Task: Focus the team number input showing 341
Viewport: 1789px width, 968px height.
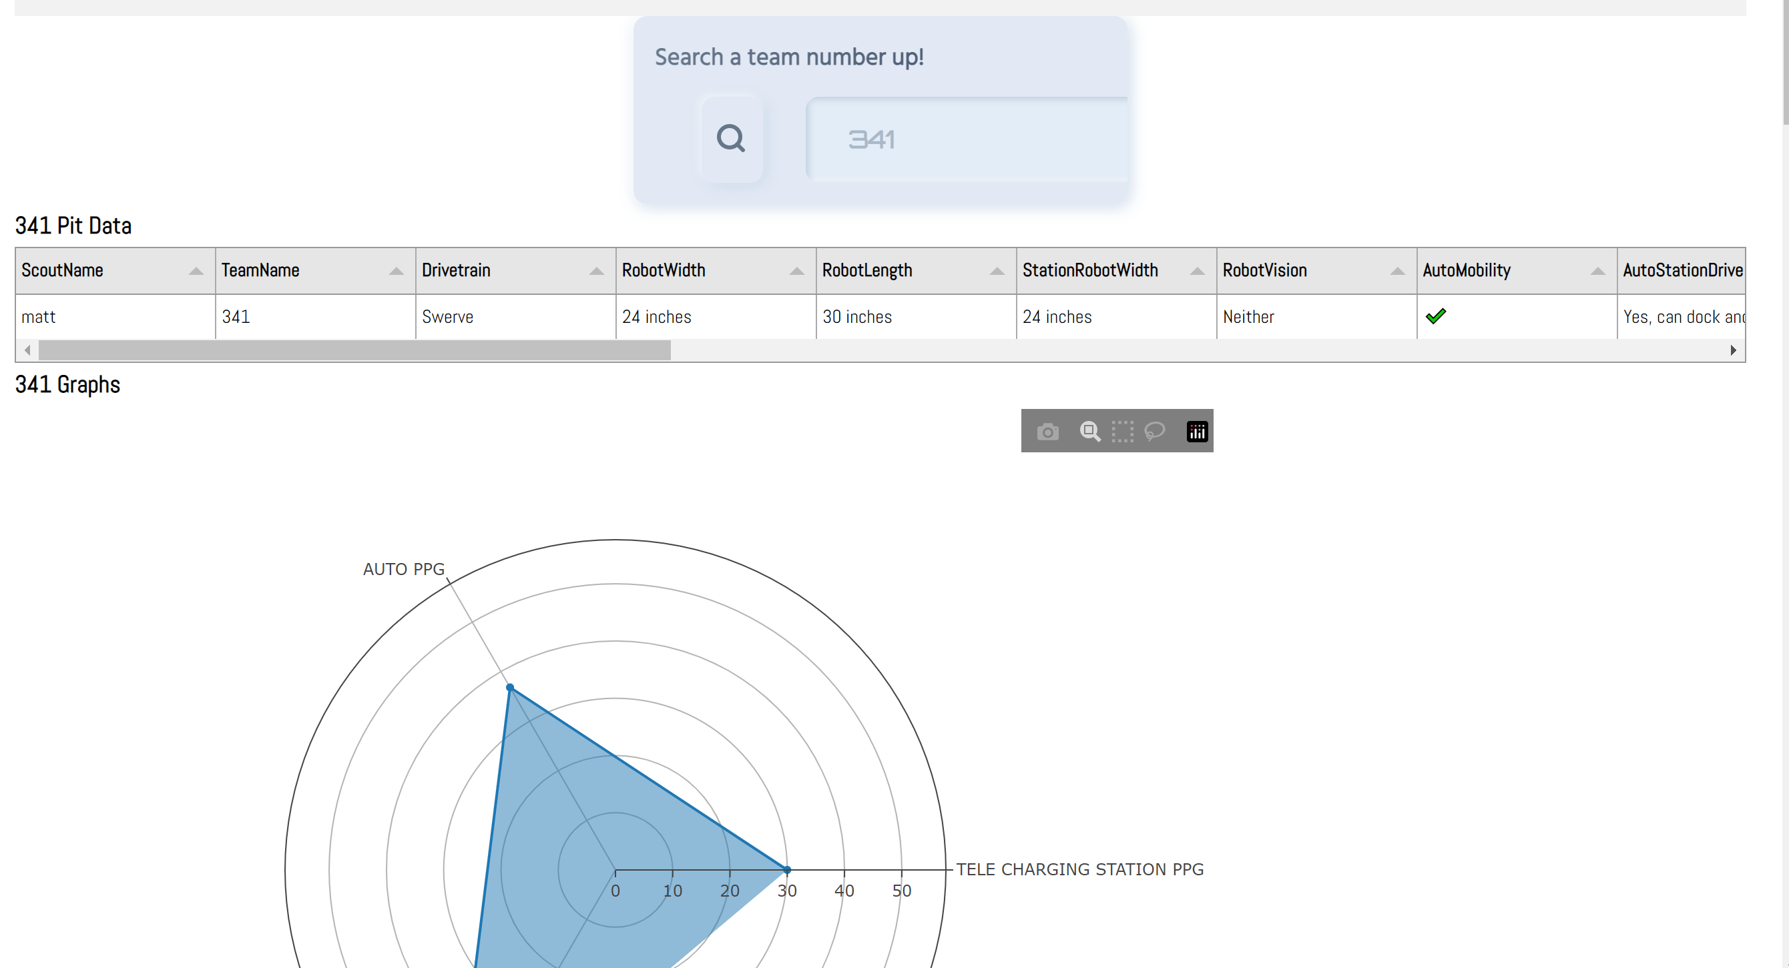Action: 967,139
